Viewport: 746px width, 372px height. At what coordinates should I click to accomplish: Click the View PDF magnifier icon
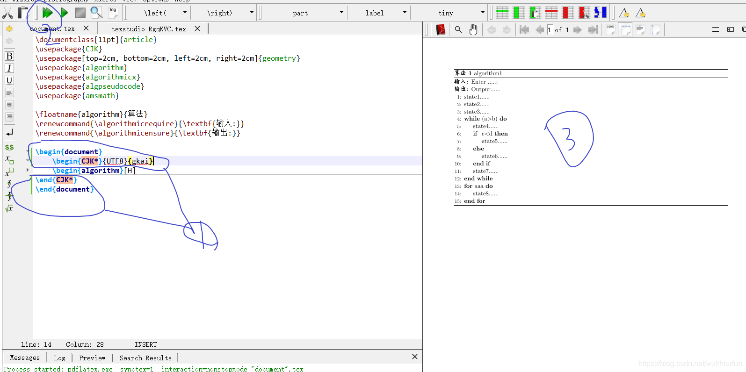96,13
